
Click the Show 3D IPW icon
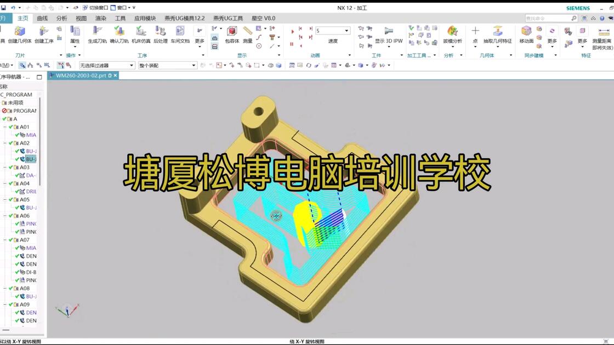[389, 31]
